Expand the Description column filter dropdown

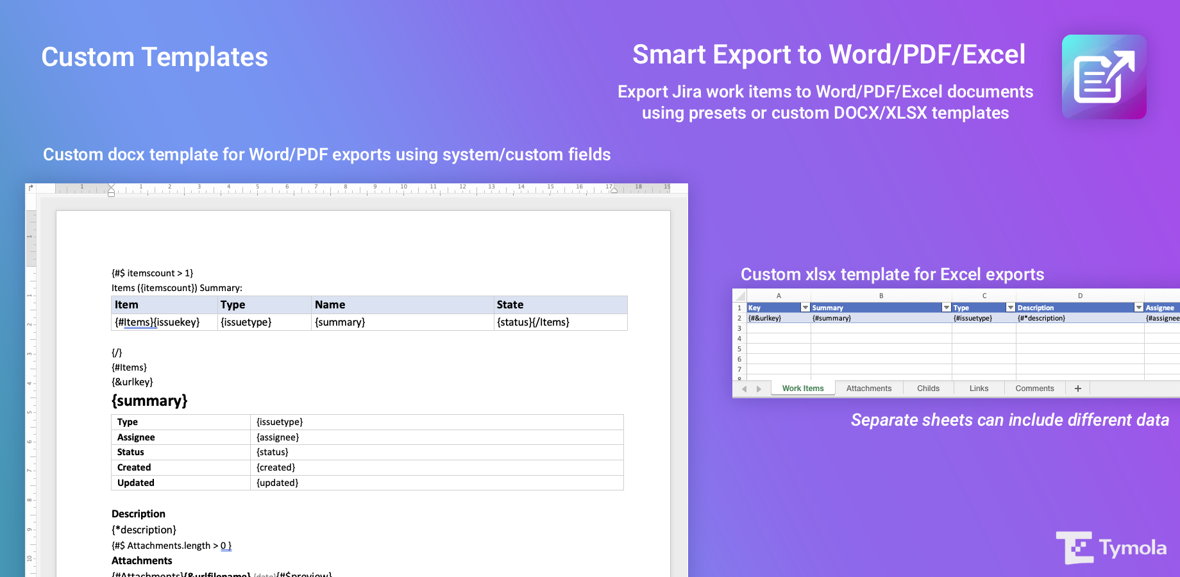click(x=1139, y=308)
